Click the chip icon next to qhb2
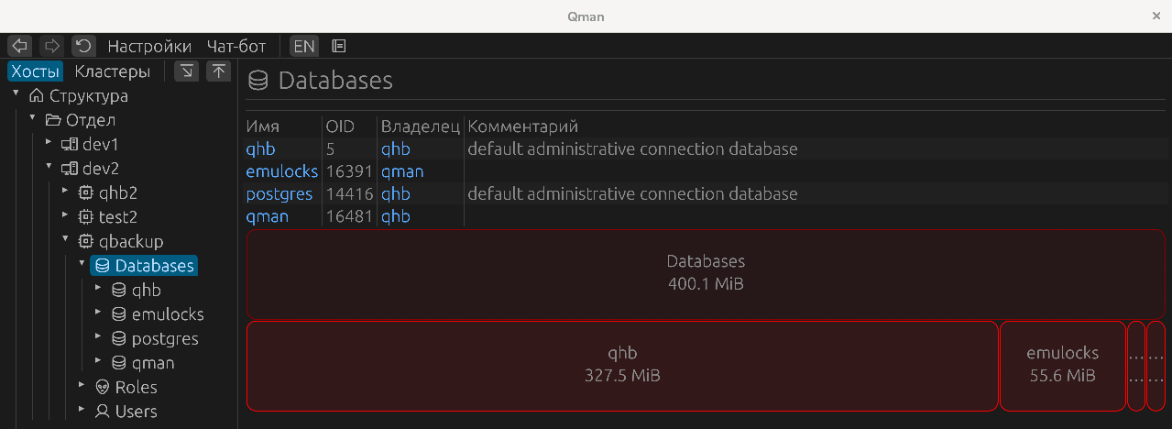 pos(85,192)
